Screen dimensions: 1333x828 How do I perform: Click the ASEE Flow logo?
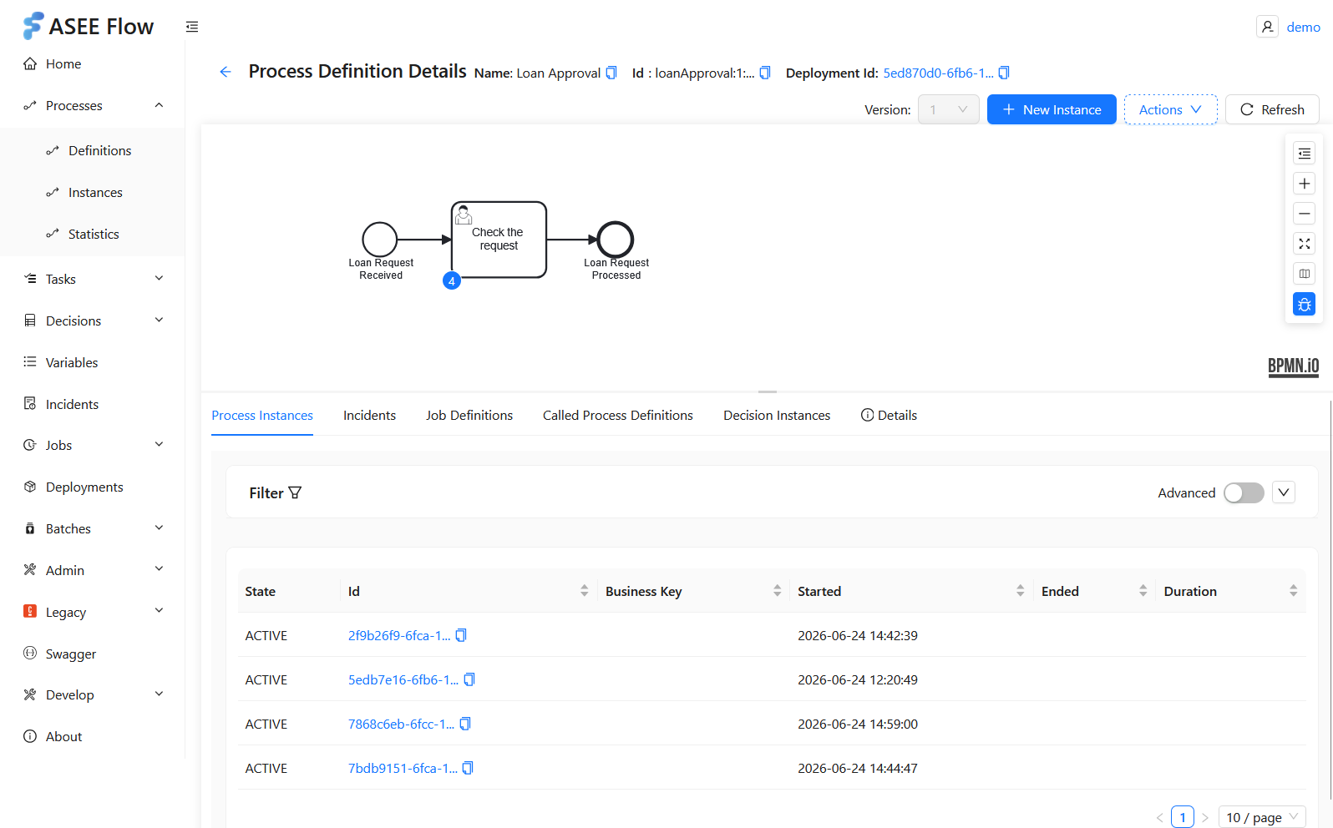pos(89,27)
